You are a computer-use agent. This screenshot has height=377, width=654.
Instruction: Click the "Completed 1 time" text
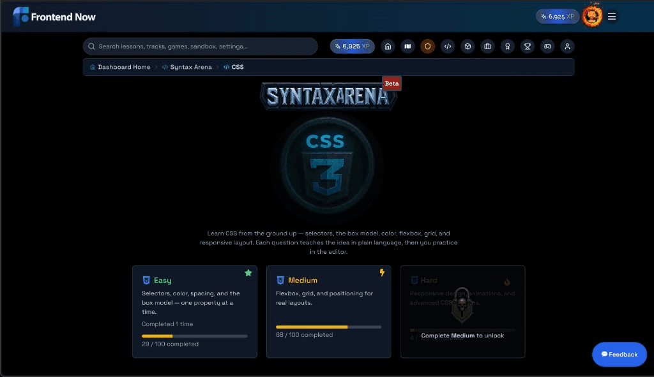tap(167, 324)
